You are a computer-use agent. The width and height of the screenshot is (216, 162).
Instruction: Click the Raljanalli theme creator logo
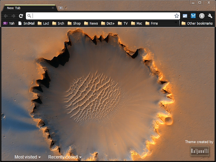click(x=200, y=151)
